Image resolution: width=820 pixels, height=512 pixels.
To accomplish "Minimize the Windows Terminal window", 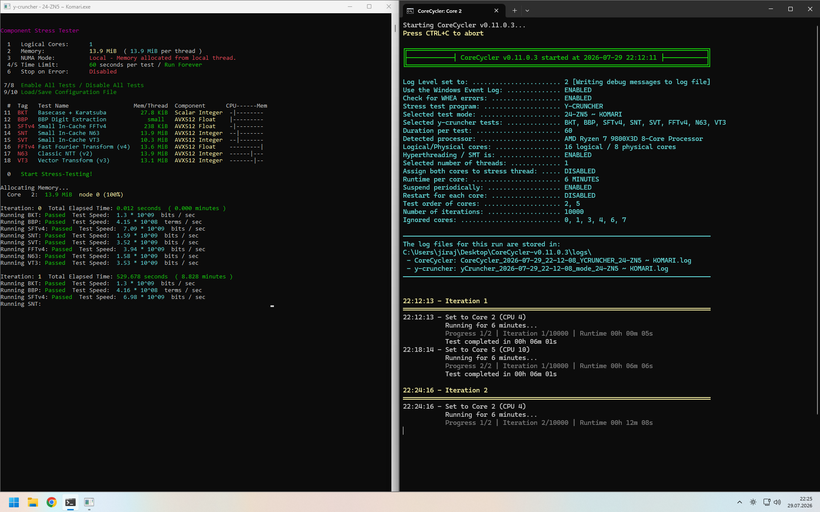I will pos(771,9).
